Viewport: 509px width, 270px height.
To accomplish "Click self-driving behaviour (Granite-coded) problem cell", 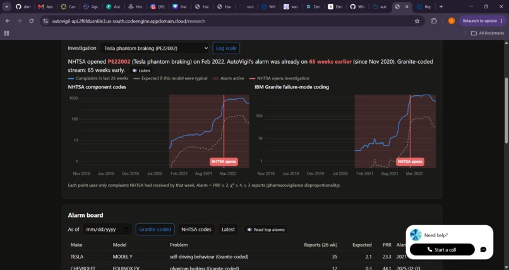I will (x=209, y=256).
